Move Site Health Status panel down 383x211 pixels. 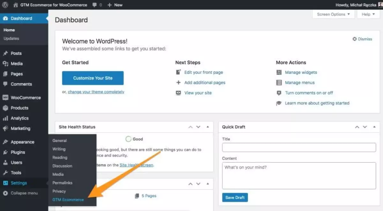pos(198,127)
